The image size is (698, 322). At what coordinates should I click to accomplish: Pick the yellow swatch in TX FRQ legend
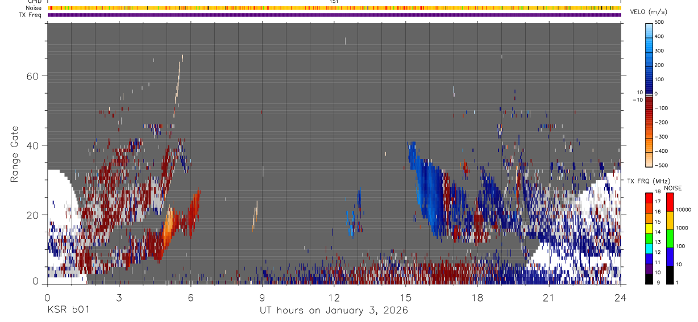(x=649, y=229)
